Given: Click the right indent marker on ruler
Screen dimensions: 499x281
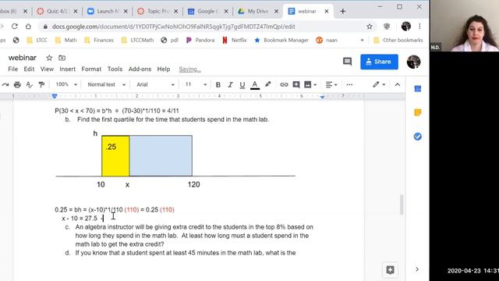Looking at the screenshot, I should (x=322, y=96).
